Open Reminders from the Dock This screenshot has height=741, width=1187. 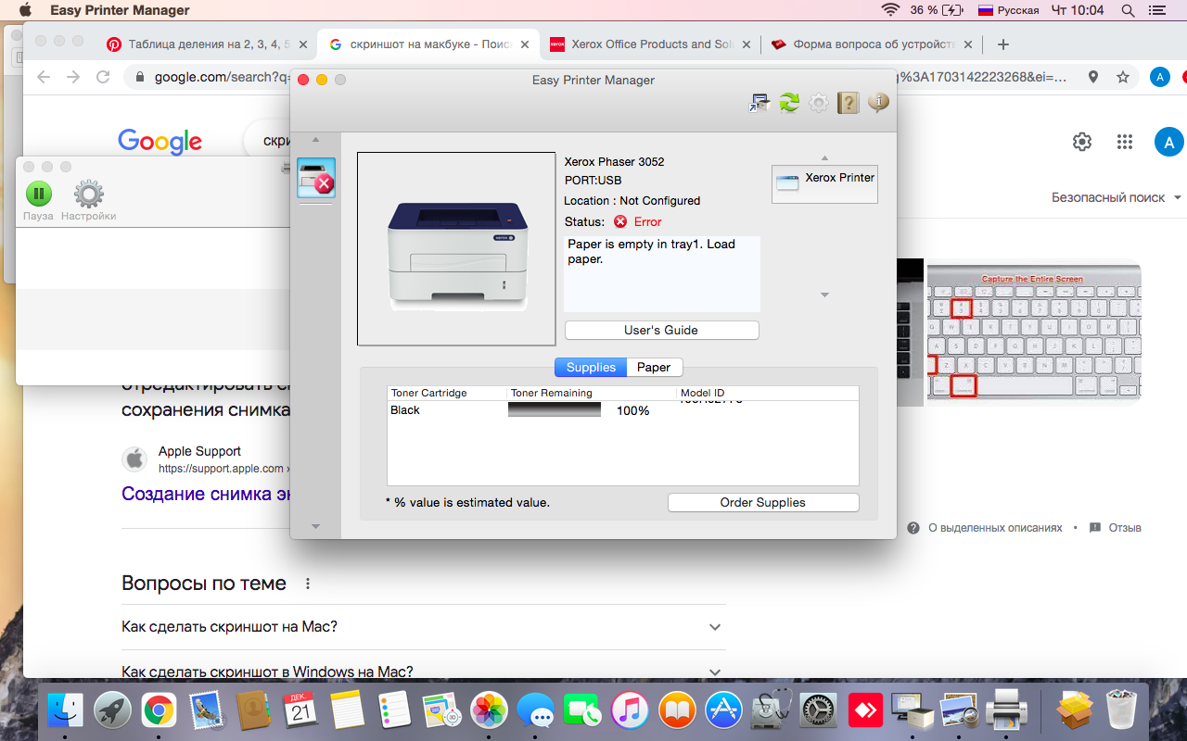click(394, 710)
